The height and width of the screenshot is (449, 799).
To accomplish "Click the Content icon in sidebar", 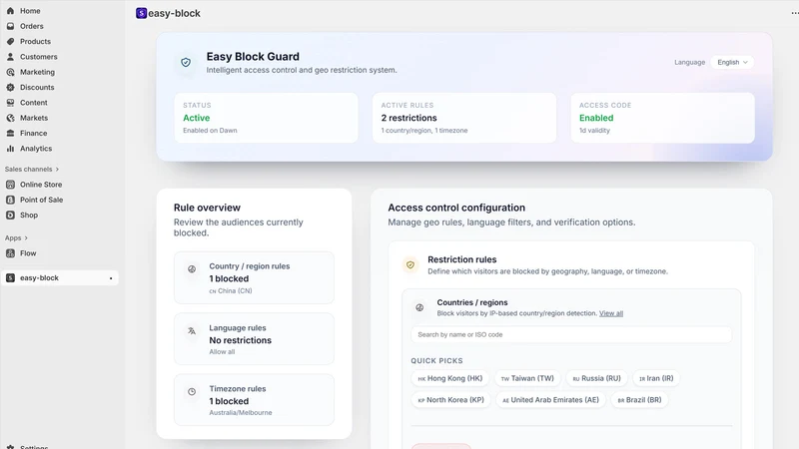I will [10, 103].
